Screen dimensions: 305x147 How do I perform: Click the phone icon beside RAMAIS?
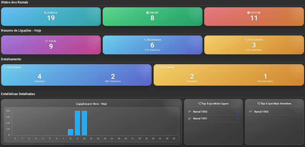coord(45,13)
